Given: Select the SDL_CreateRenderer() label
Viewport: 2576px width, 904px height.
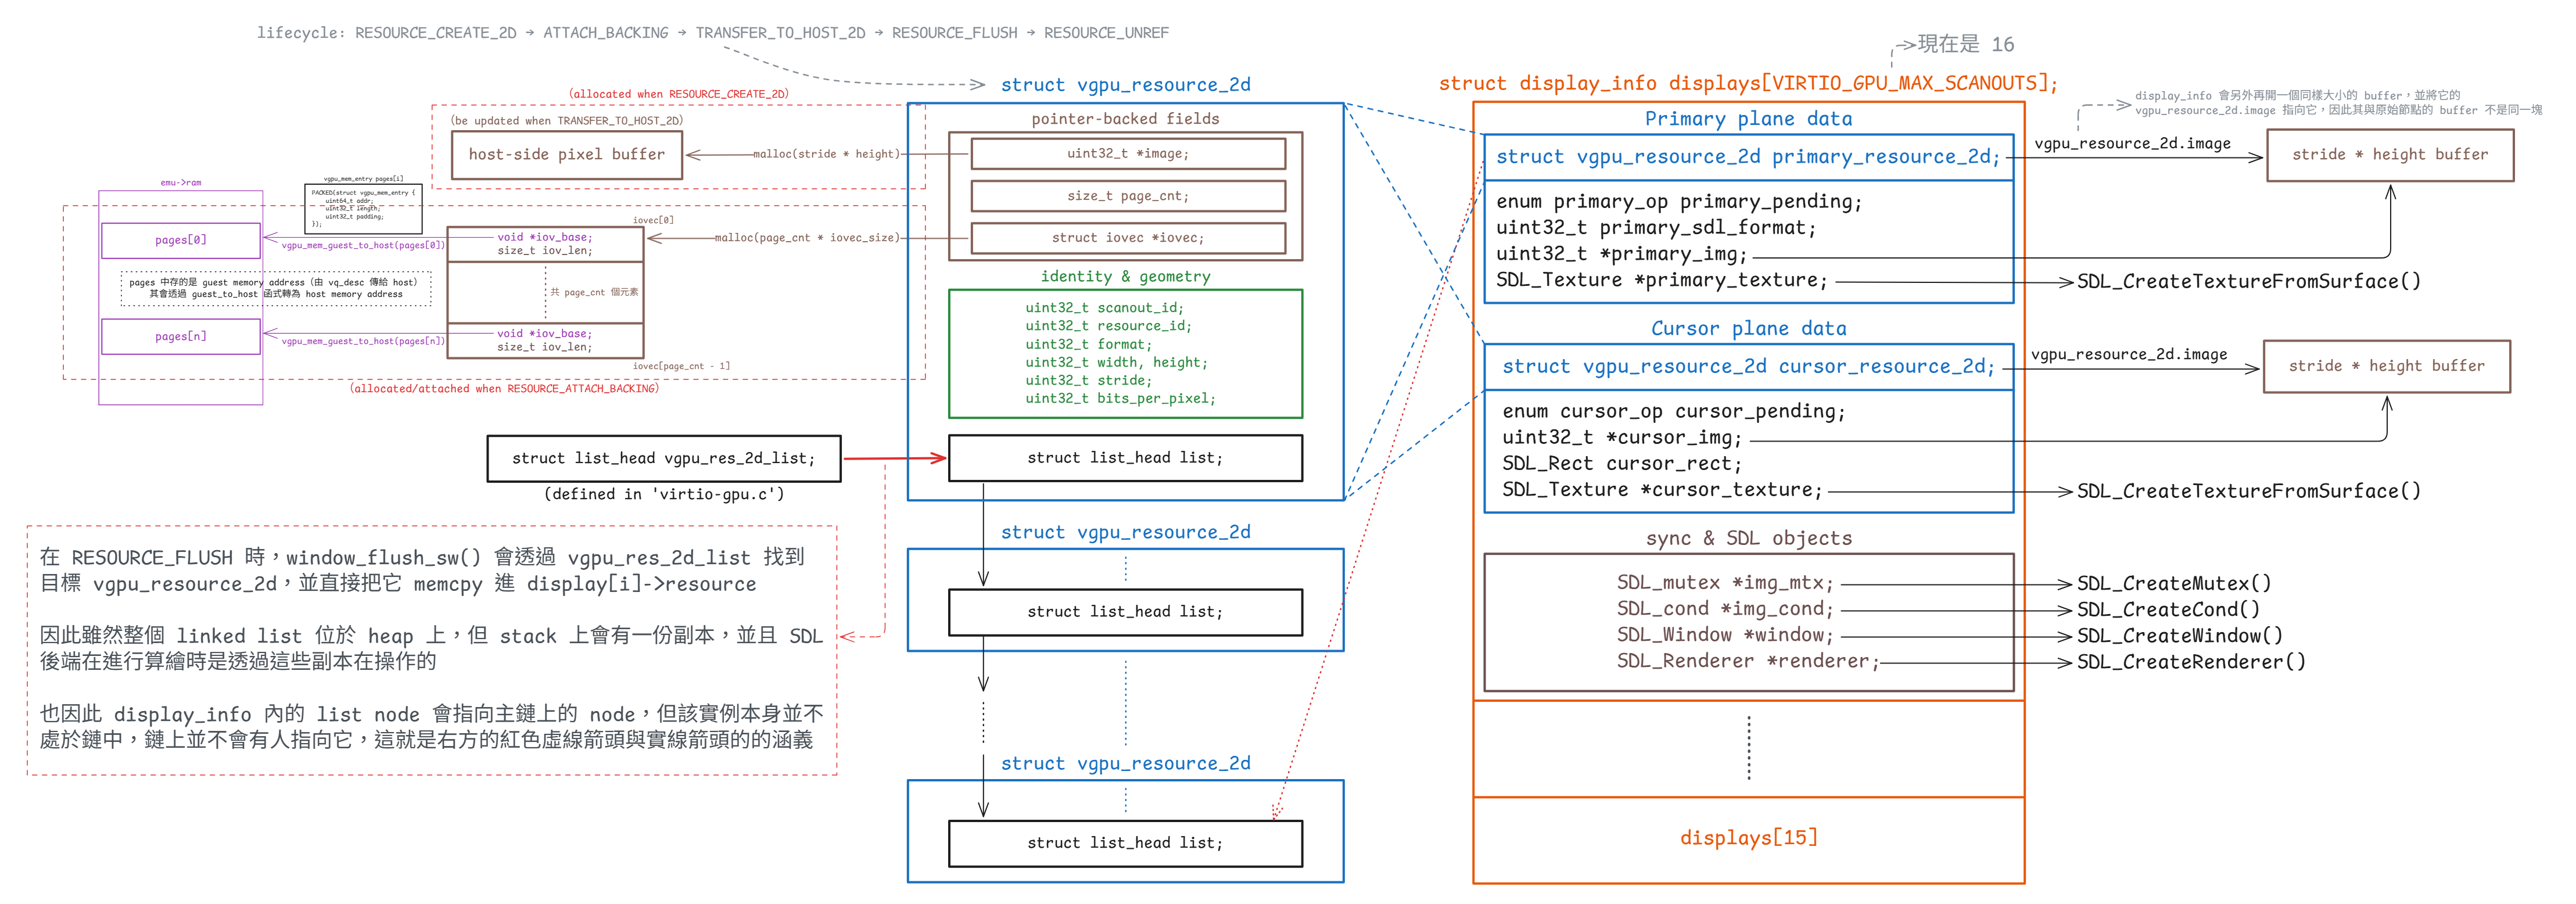Looking at the screenshot, I should pos(2191,661).
